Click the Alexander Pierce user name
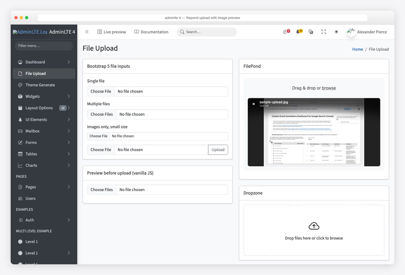 (x=372, y=32)
